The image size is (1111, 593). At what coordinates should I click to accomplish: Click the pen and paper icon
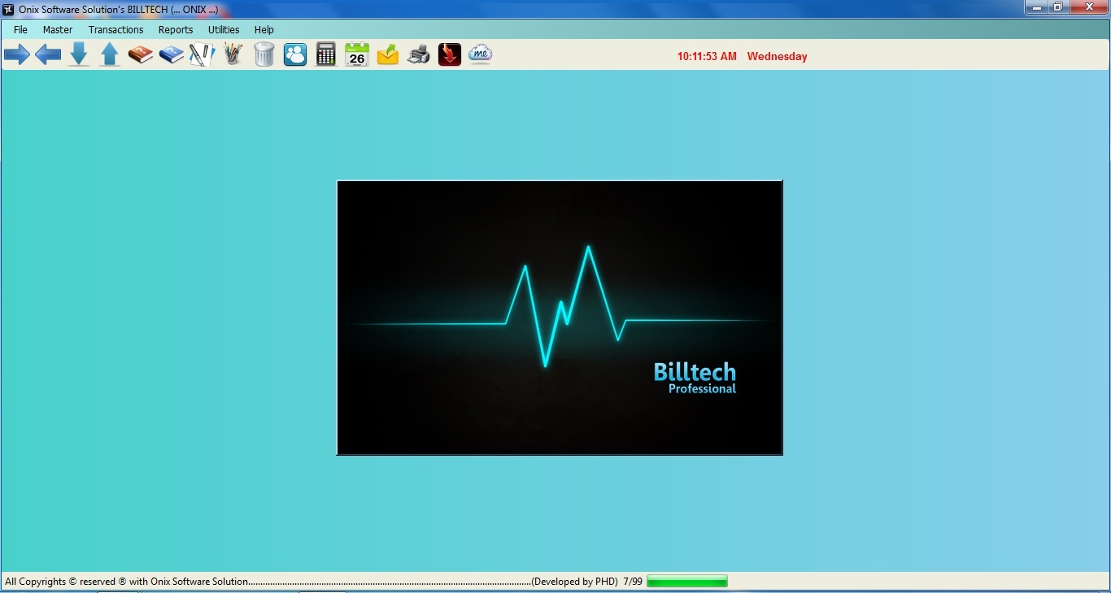click(x=202, y=54)
